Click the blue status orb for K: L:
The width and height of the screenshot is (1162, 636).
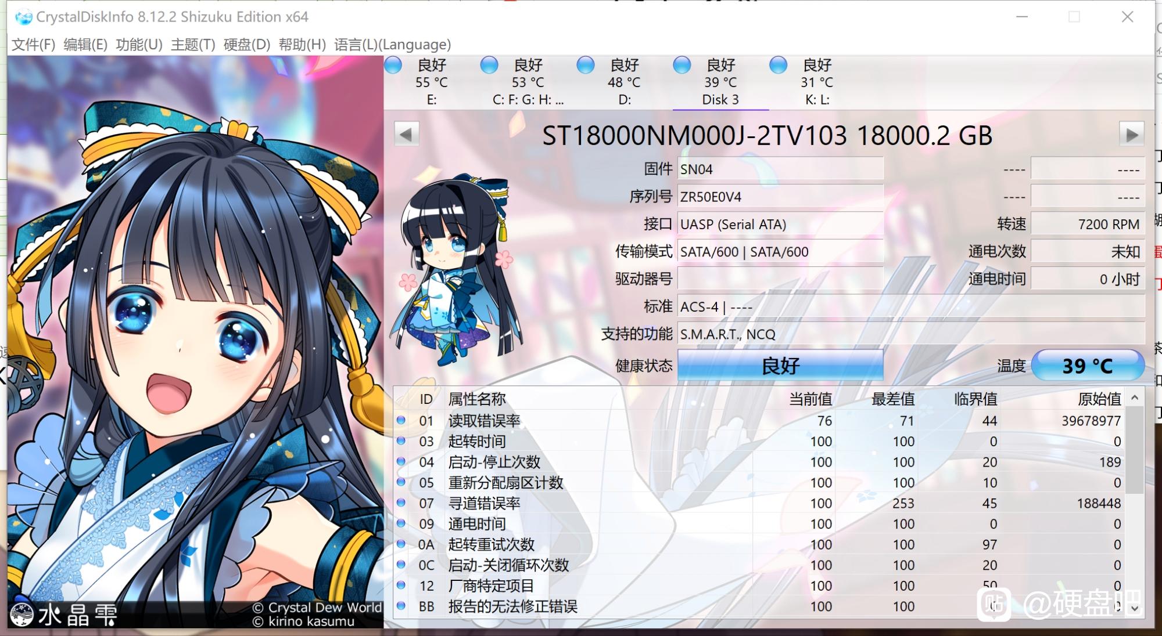pos(779,65)
